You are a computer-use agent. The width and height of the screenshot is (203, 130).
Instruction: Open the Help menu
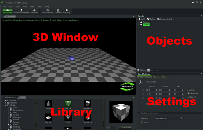(47, 7)
